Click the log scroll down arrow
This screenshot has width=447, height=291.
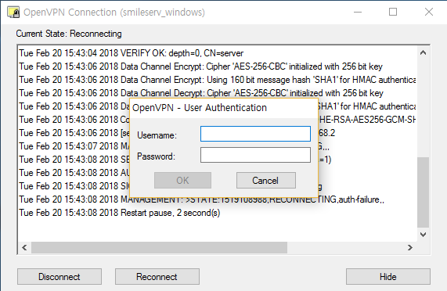click(423, 235)
